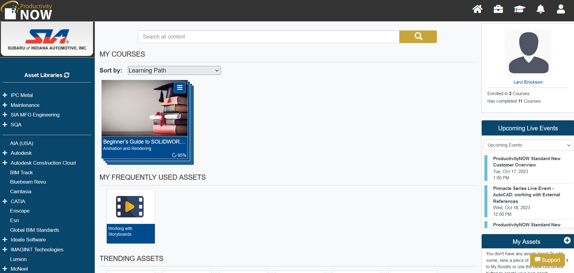Open the graduation cap learning icon
Viewport: 574px width, 273px height.
click(519, 9)
